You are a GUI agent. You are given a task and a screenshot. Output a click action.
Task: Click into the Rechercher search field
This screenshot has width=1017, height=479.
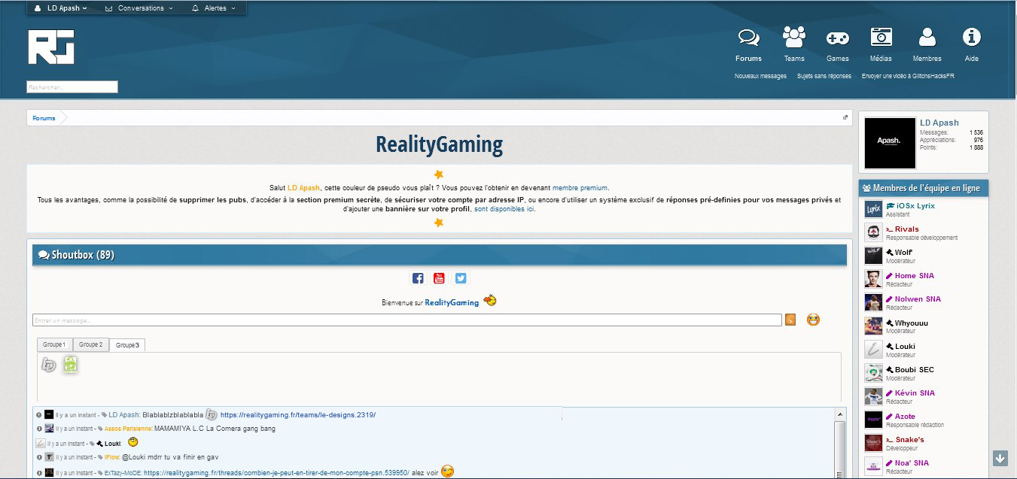point(72,87)
